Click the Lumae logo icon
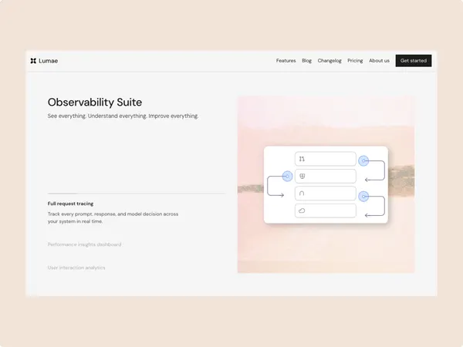The image size is (463, 347). tap(33, 61)
